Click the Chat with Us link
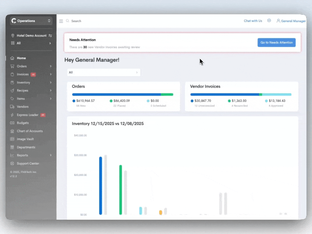Screen dimensions: 312x234 (x=253, y=21)
